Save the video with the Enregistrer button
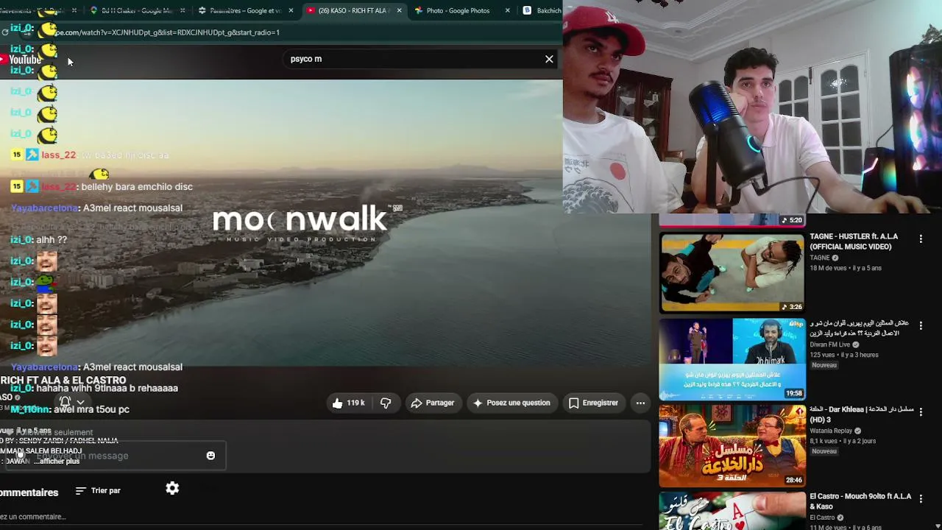The height and width of the screenshot is (530, 942). (x=593, y=403)
